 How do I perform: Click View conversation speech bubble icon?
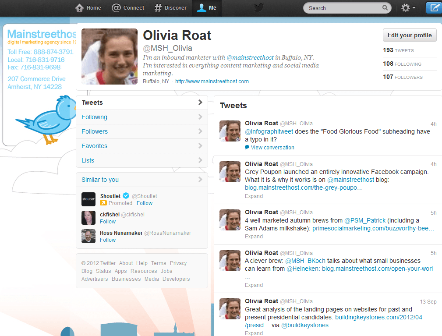coord(247,147)
